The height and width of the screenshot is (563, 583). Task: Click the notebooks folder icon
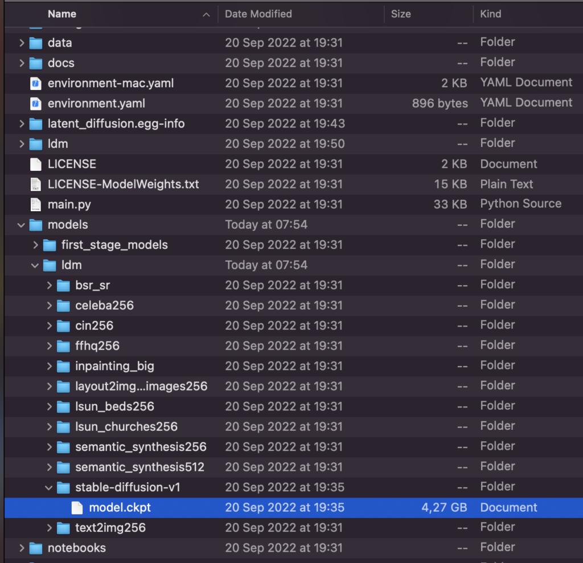click(36, 548)
